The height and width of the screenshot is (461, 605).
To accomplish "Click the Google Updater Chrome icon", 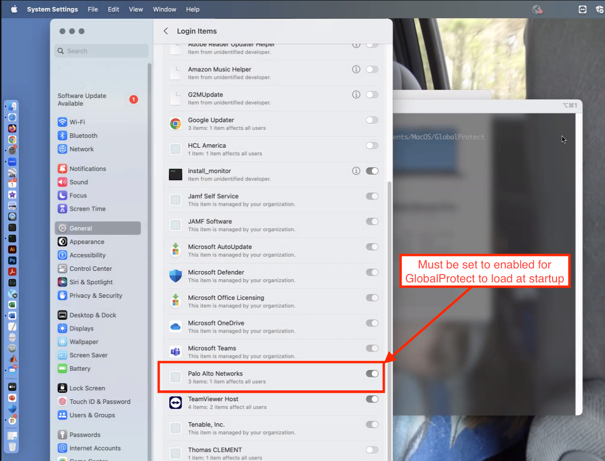I will pyautogui.click(x=176, y=124).
